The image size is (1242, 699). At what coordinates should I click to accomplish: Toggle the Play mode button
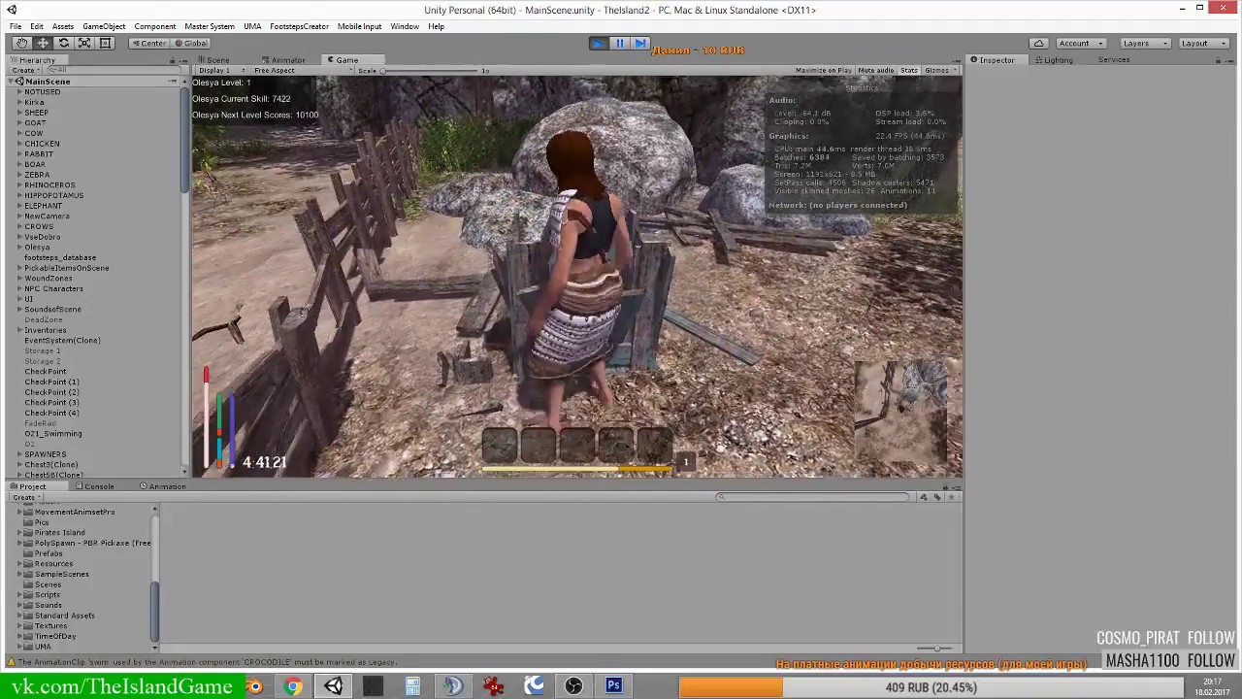pos(598,43)
